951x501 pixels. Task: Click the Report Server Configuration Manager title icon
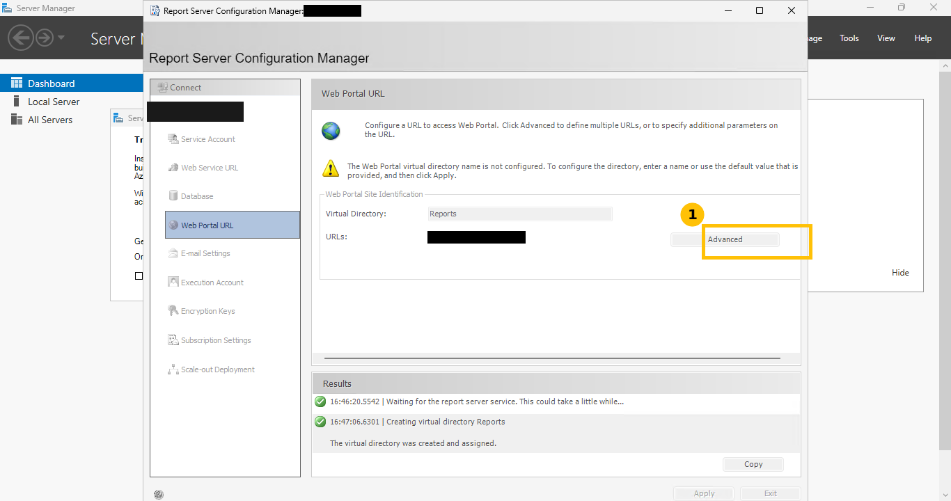(155, 10)
